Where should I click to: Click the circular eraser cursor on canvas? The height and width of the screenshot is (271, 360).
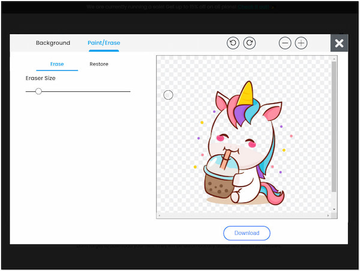point(168,95)
